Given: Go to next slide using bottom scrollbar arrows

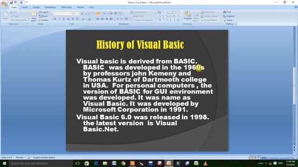Looking at the screenshot, I should tap(294, 150).
